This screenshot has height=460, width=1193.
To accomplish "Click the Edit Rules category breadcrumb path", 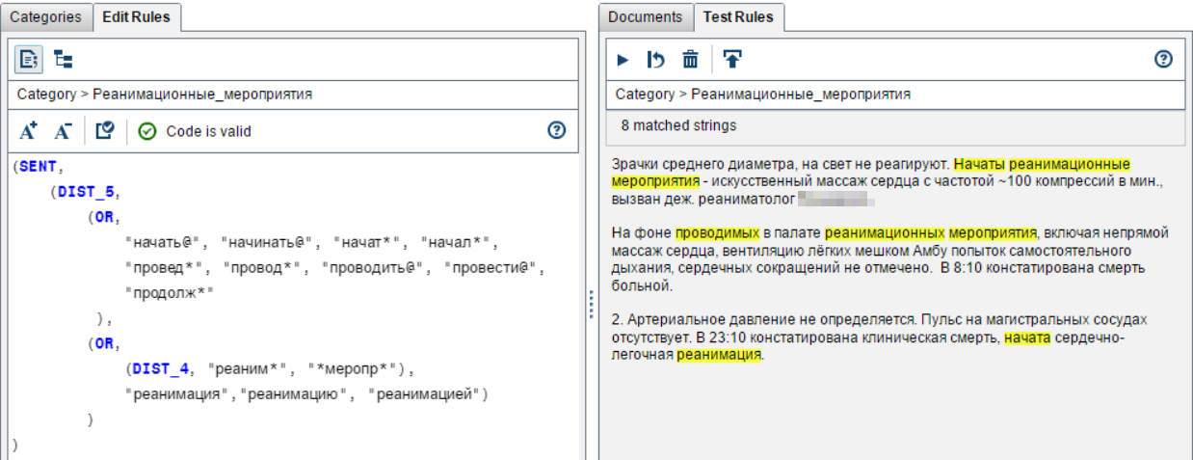I will [164, 95].
